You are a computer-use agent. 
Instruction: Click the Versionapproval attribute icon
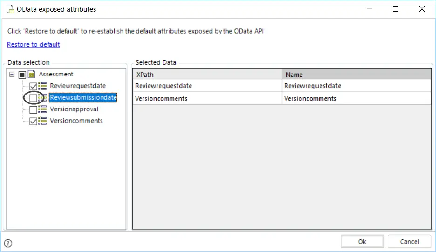tap(42, 109)
